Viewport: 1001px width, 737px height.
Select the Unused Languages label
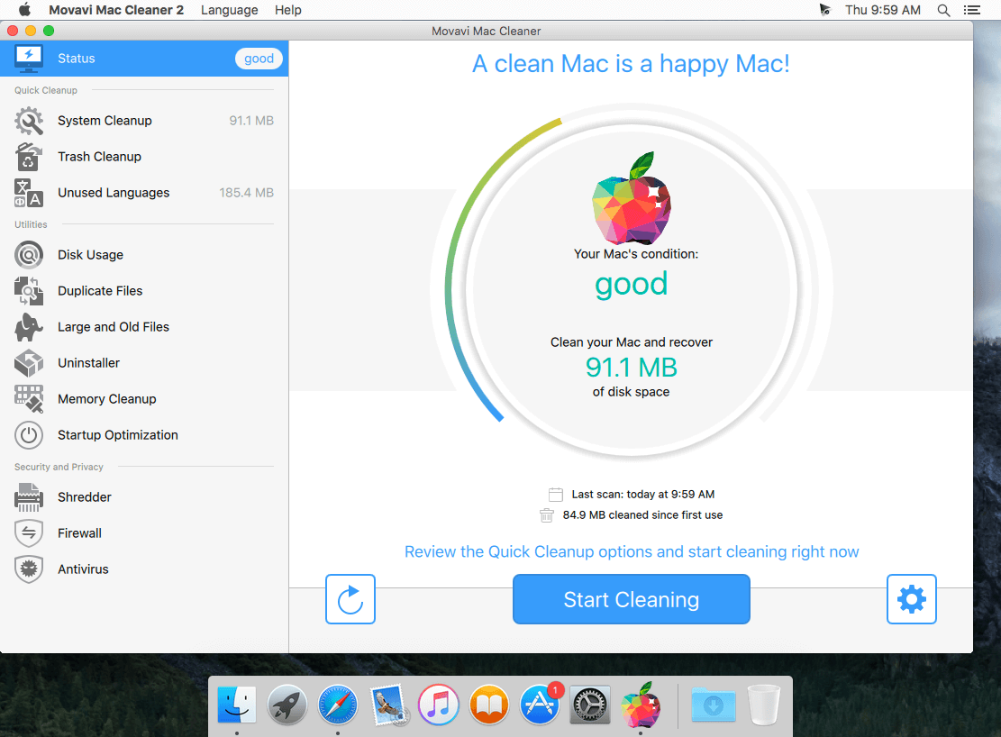click(x=114, y=193)
